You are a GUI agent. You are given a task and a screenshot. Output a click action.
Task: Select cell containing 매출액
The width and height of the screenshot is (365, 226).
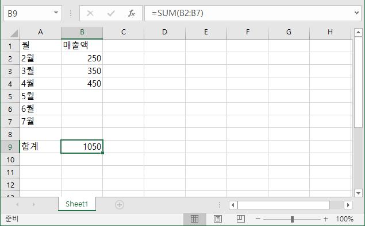tap(82, 46)
